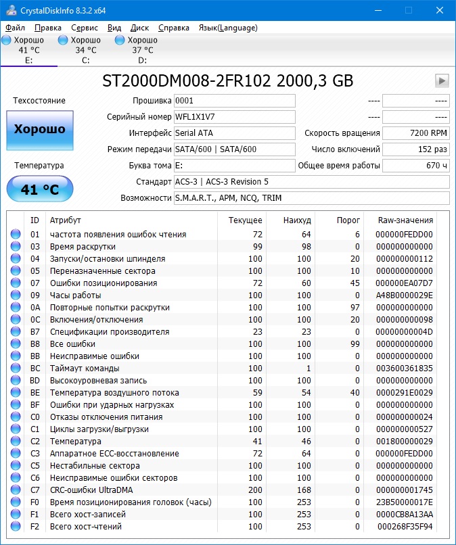Click status orb for Таймаут команды row

16,368
